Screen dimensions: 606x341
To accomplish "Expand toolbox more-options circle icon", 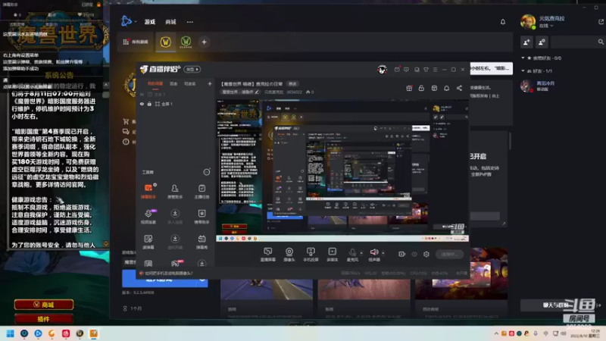I will [207, 172].
